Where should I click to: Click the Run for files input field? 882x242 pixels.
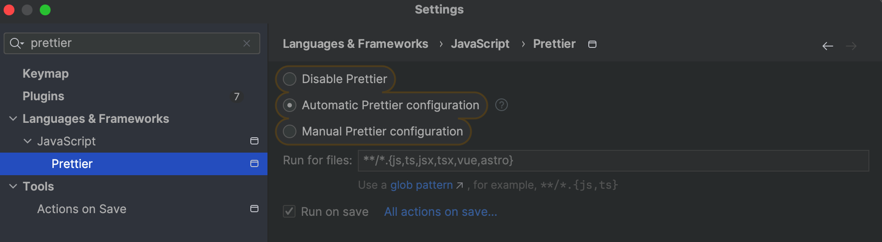coord(613,161)
